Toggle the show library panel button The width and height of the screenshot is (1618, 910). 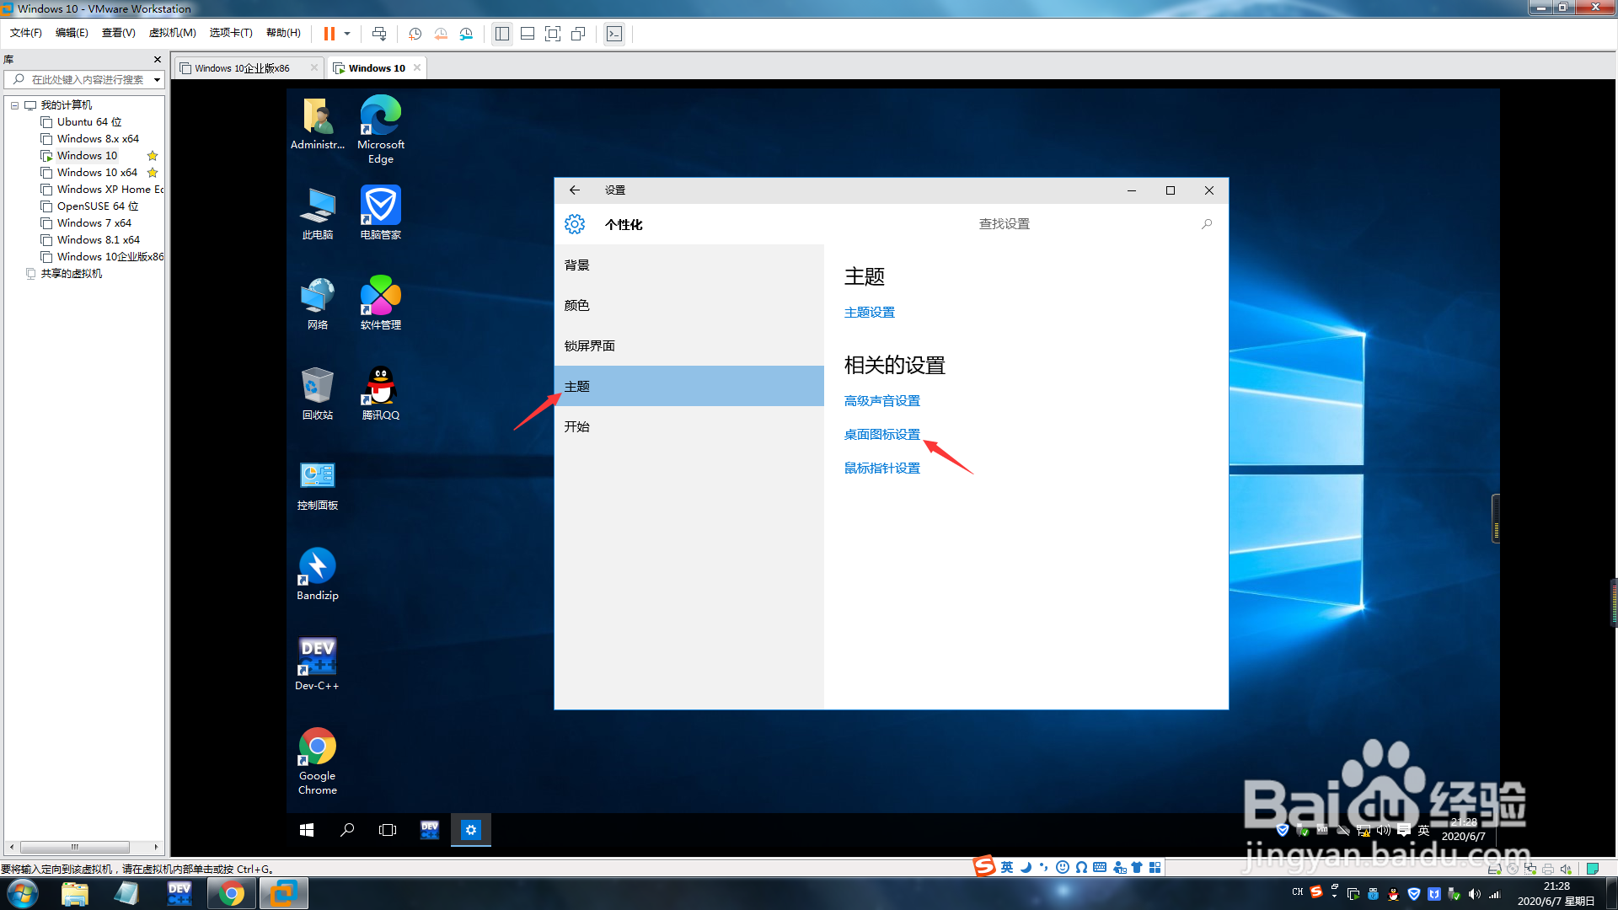click(x=502, y=34)
